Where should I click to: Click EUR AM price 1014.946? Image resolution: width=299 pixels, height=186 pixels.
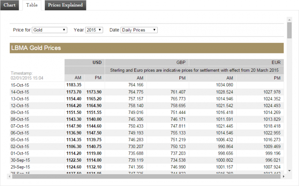(x=225, y=99)
